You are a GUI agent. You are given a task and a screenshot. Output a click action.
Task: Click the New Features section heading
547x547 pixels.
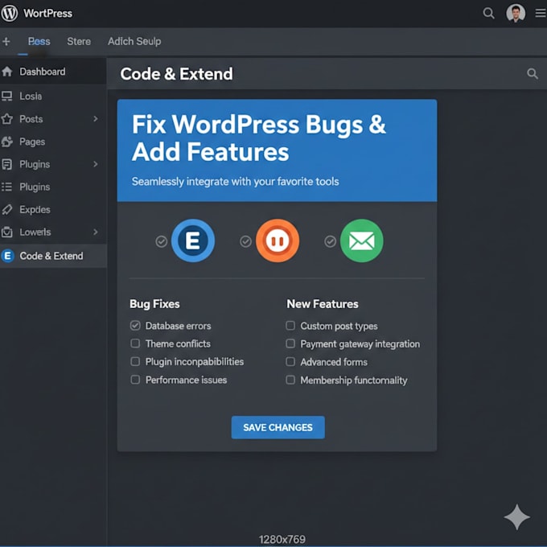pos(323,304)
